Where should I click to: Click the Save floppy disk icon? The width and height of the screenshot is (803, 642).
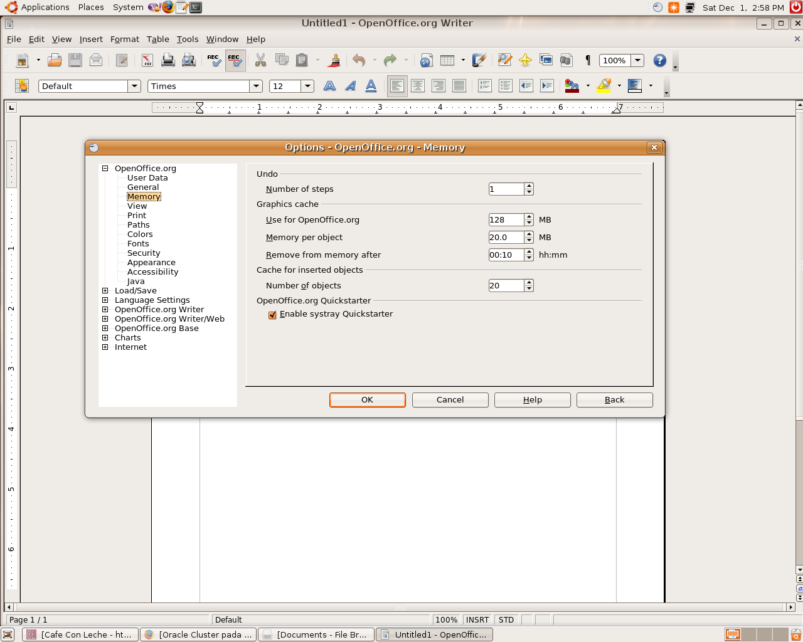click(x=75, y=60)
